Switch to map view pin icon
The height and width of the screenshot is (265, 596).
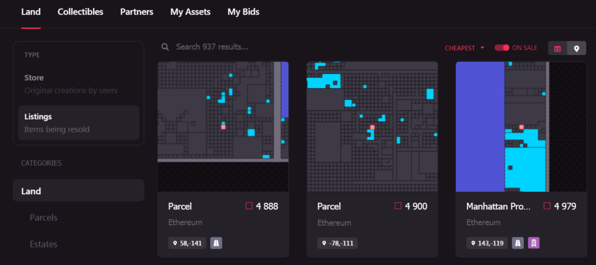576,49
